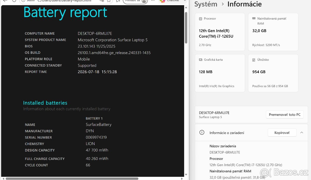Image resolution: width=311 pixels, height=180 pixels.
Task: Click the 32,0 GB RAM card value
Action: (x=259, y=31)
